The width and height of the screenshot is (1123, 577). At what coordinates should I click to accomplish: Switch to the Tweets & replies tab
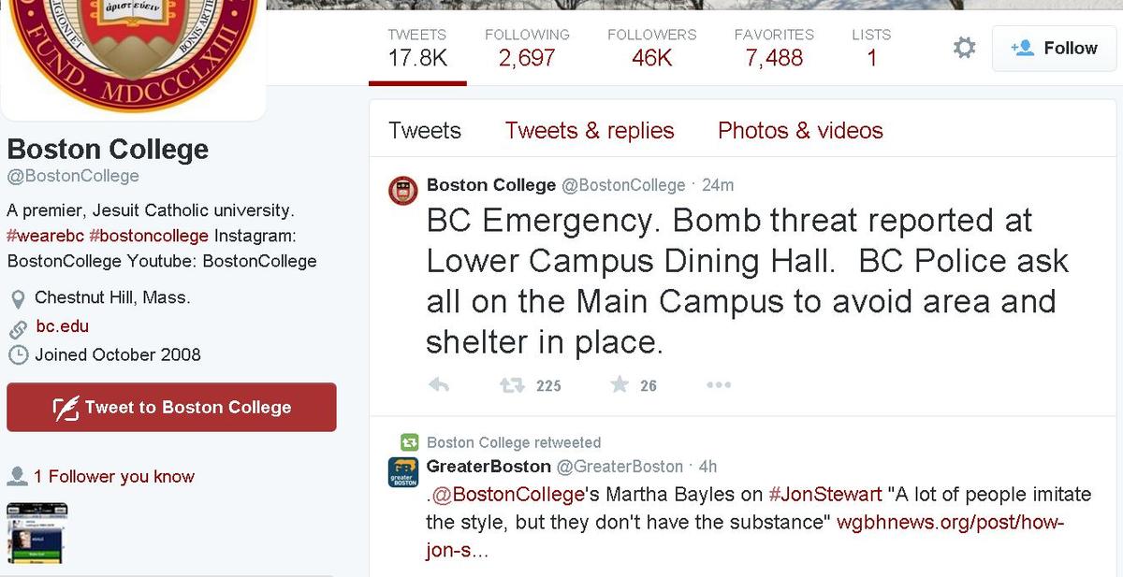(x=590, y=131)
